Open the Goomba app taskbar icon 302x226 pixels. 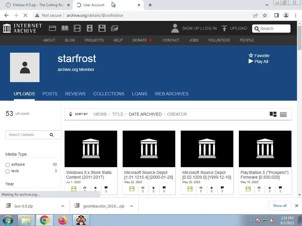81,220
